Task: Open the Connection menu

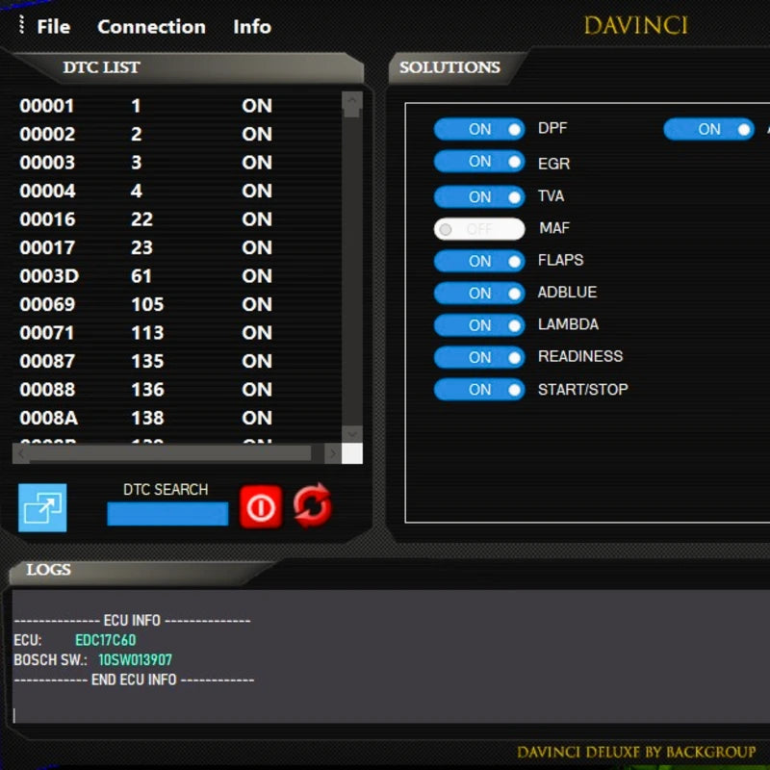Action: [x=151, y=26]
